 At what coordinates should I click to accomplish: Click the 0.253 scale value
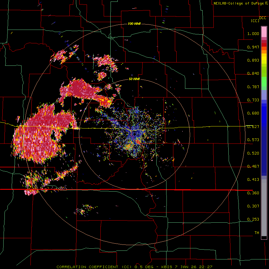[x=253, y=219]
